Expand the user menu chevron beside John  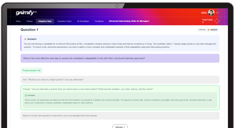tap(218, 13)
